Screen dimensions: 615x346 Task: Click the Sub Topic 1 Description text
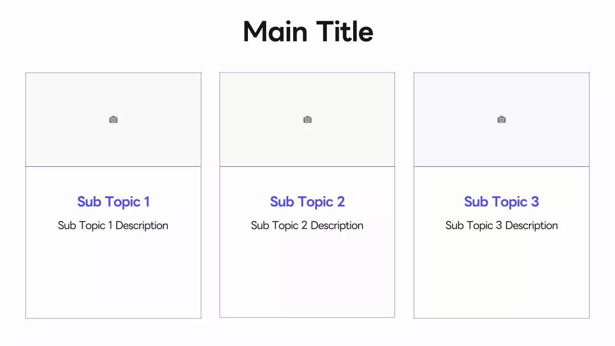113,225
